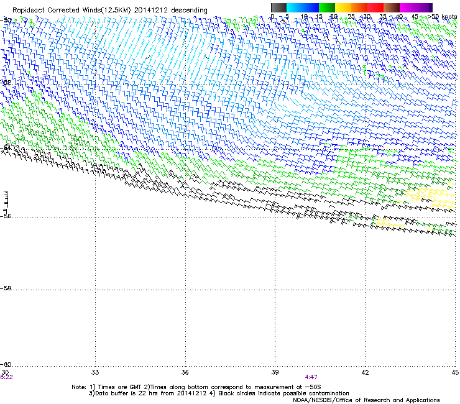Click longitude label 45 on bottom axis
The width and height of the screenshot is (460, 404).
pyautogui.click(x=455, y=372)
